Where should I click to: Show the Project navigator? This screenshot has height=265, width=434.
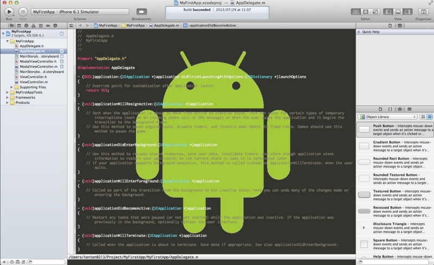click(x=11, y=26)
